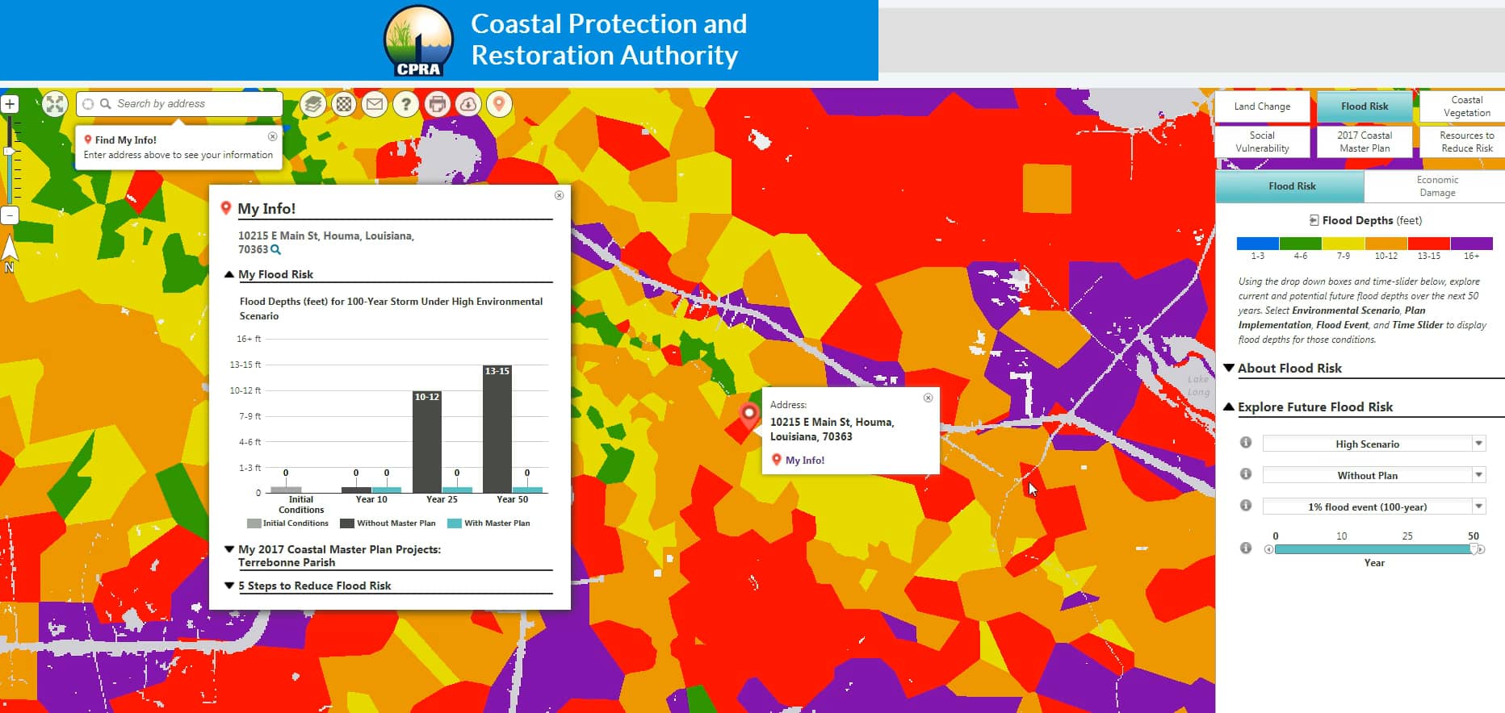
Task: Click the green 4-6 ft legend swatch
Action: [1301, 243]
